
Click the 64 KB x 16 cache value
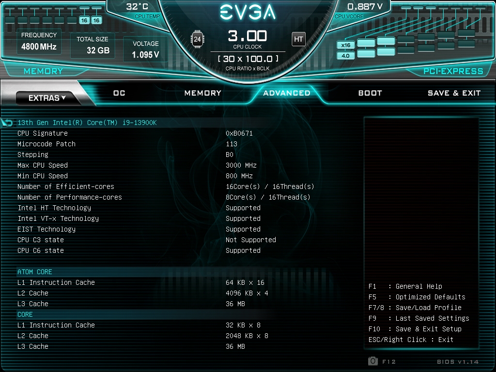tap(245, 282)
